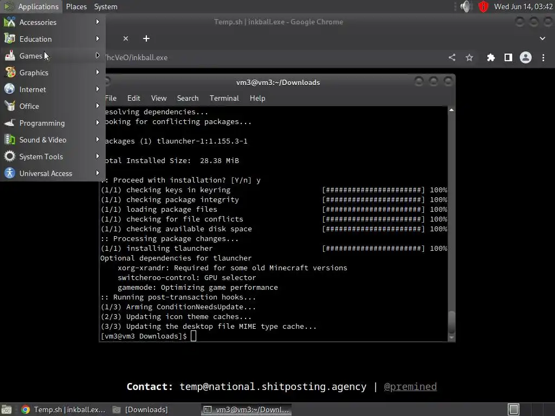
Task: Open the Applications menu
Action: click(x=31, y=6)
